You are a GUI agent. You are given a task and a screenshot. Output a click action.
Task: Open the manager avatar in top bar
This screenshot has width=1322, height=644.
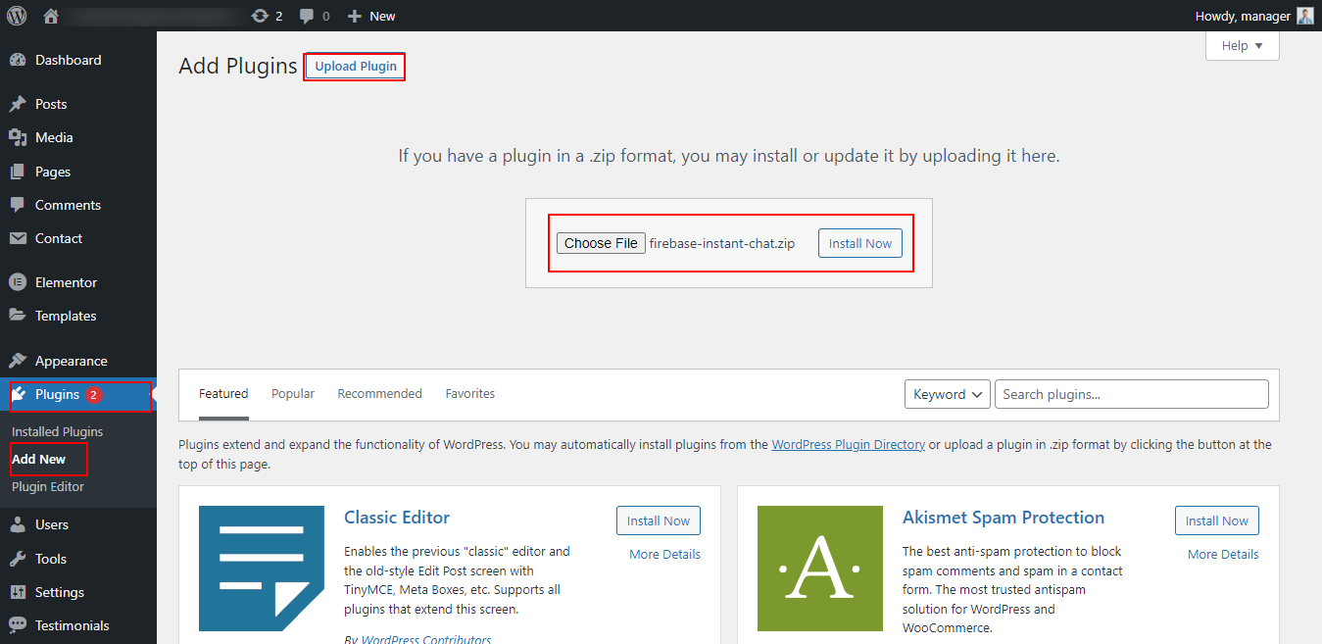pos(1304,16)
